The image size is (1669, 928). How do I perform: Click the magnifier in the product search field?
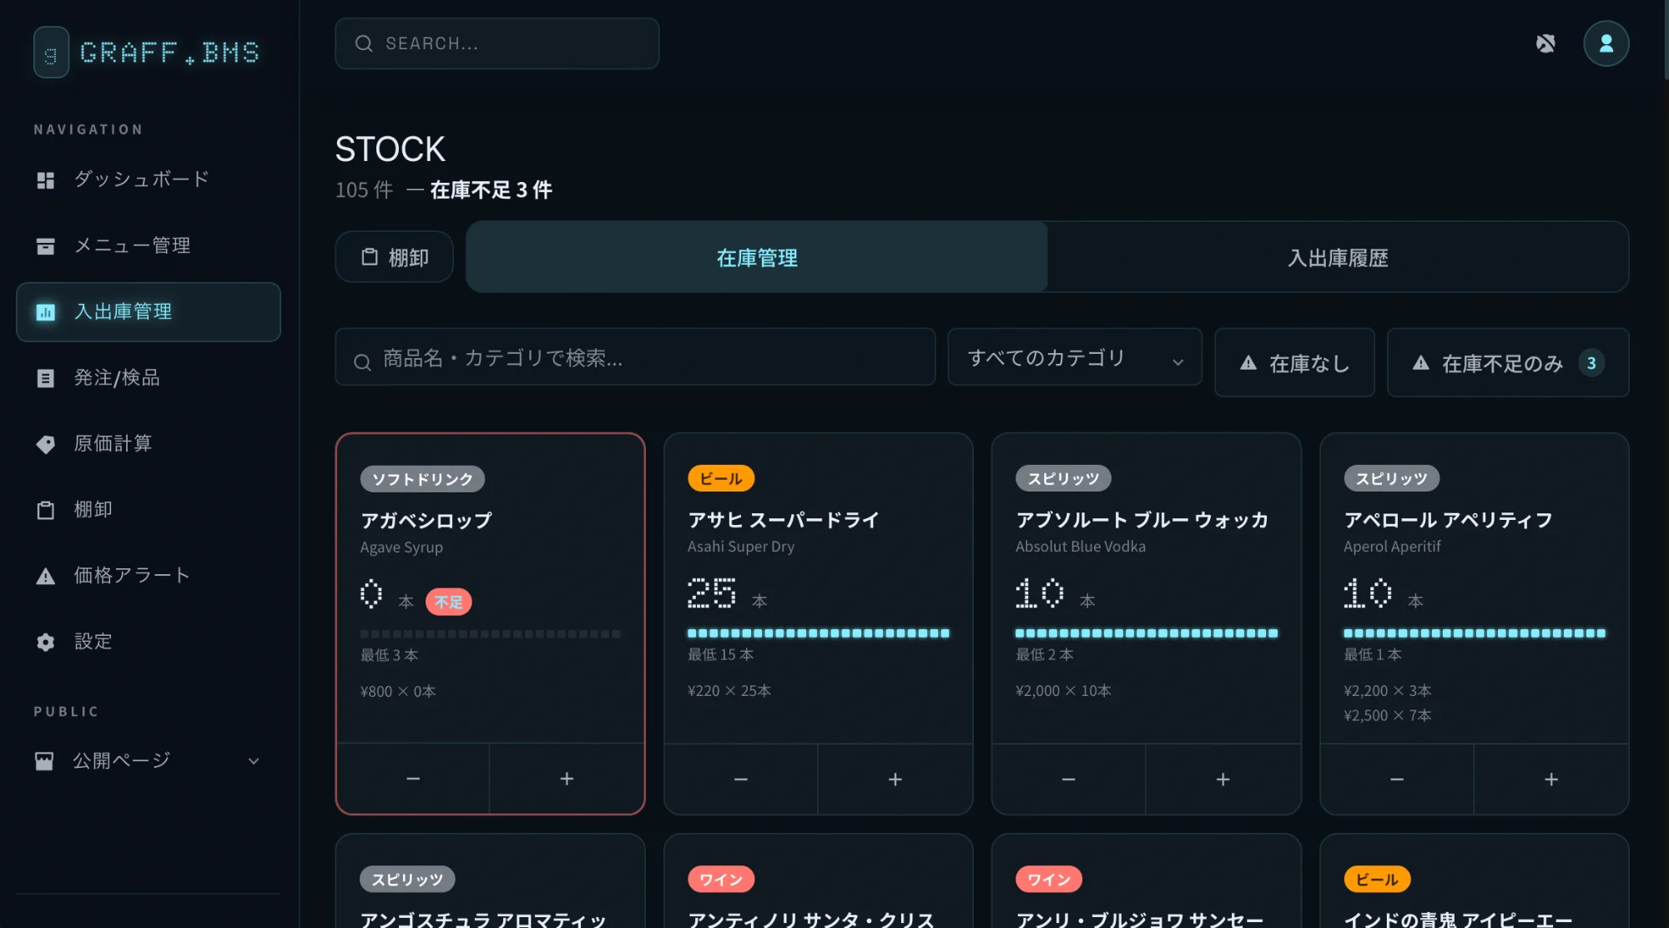pyautogui.click(x=362, y=361)
